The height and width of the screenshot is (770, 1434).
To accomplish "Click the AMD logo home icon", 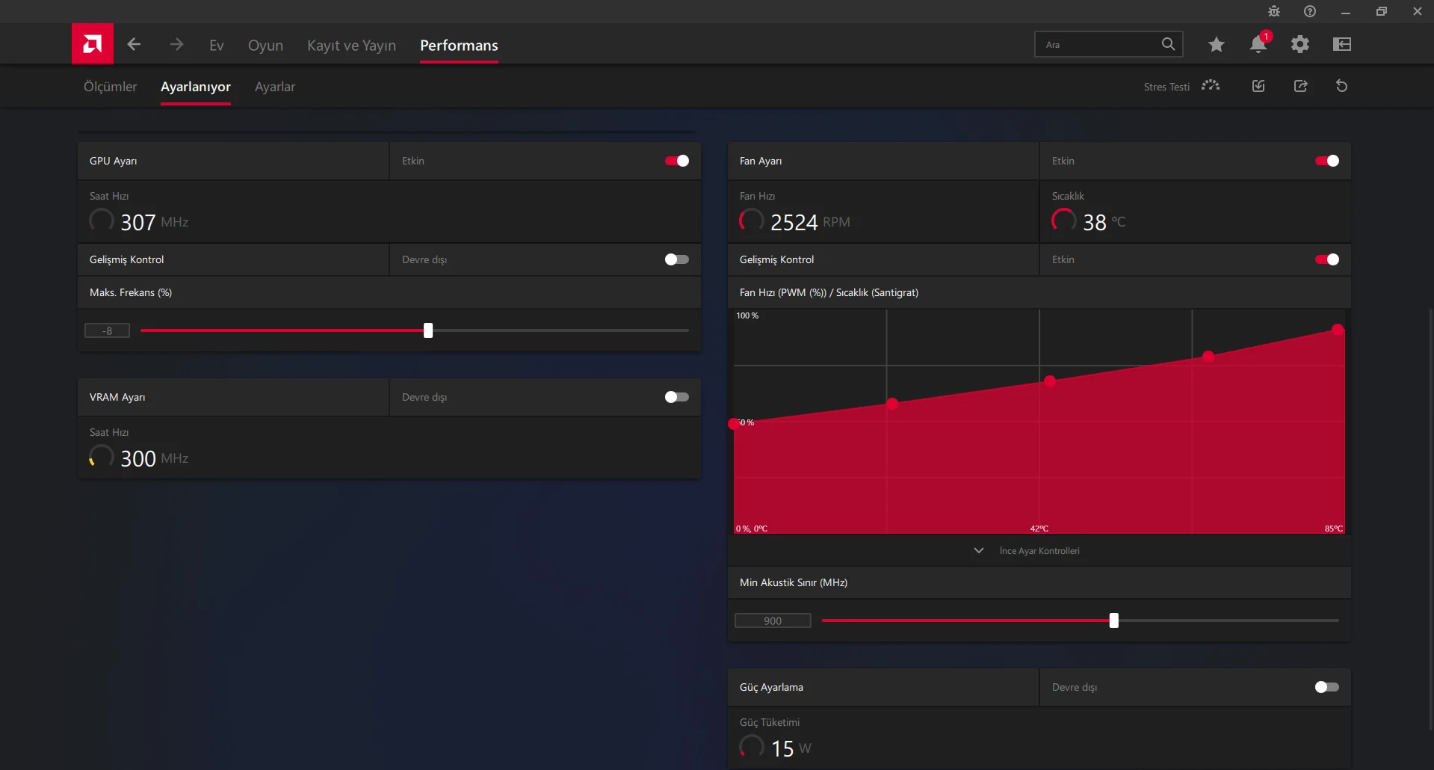I will [93, 44].
